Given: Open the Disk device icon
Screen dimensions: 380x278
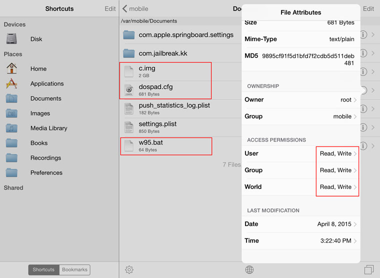Looking at the screenshot, I should (12, 39).
